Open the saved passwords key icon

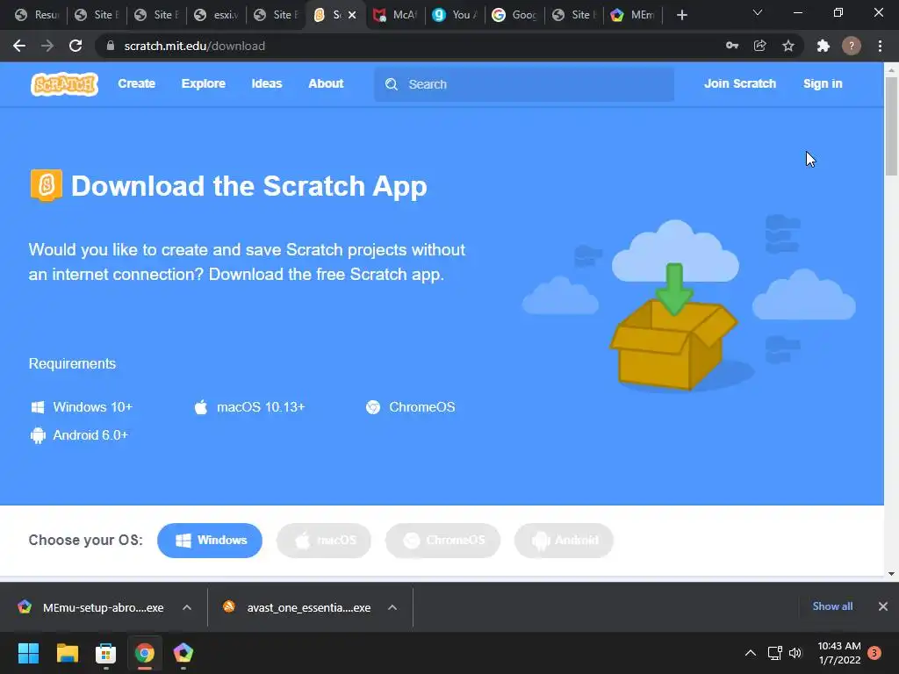click(732, 46)
